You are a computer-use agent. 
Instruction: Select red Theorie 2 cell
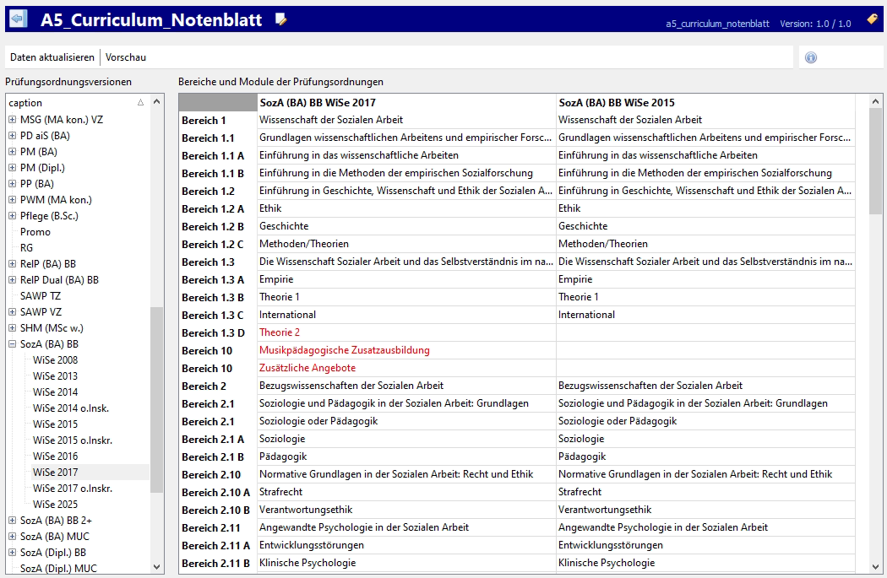(x=280, y=332)
